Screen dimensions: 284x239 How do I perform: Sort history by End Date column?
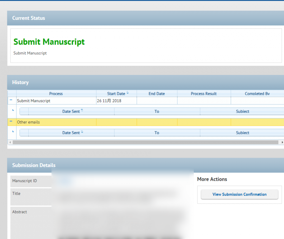pyautogui.click(x=157, y=94)
